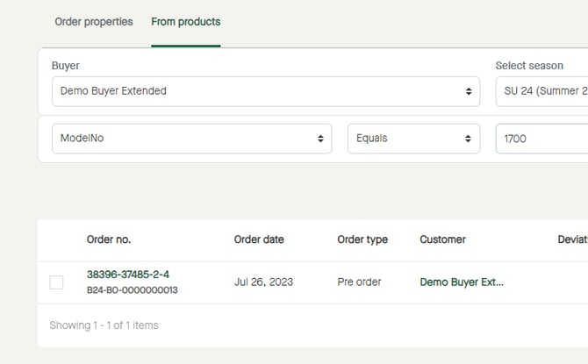Click the arrow icon on ModelNo selector

[320, 139]
